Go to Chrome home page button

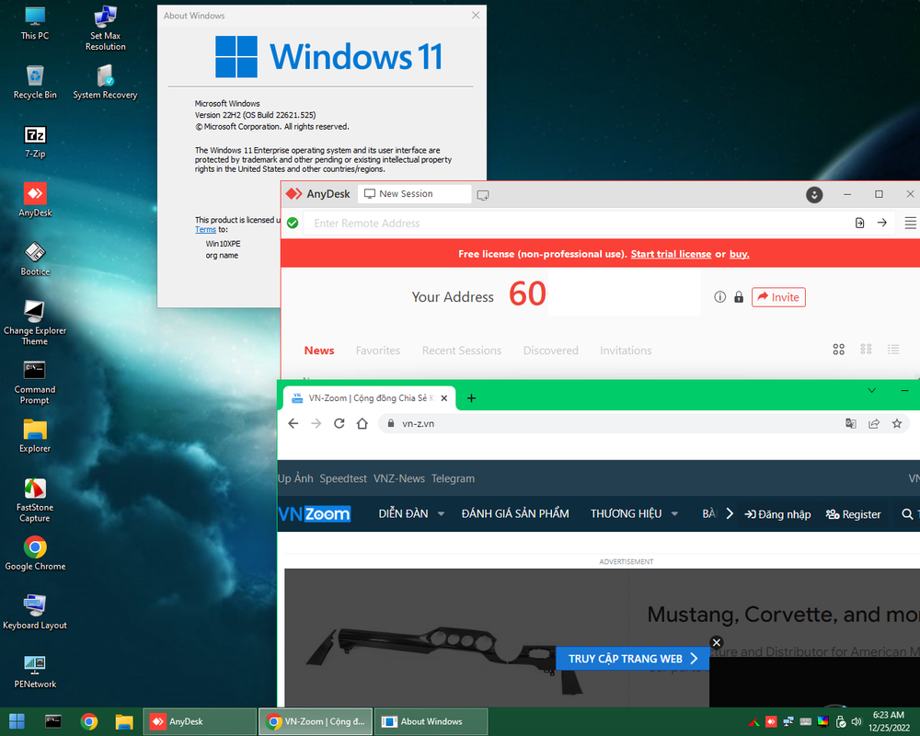(x=362, y=423)
